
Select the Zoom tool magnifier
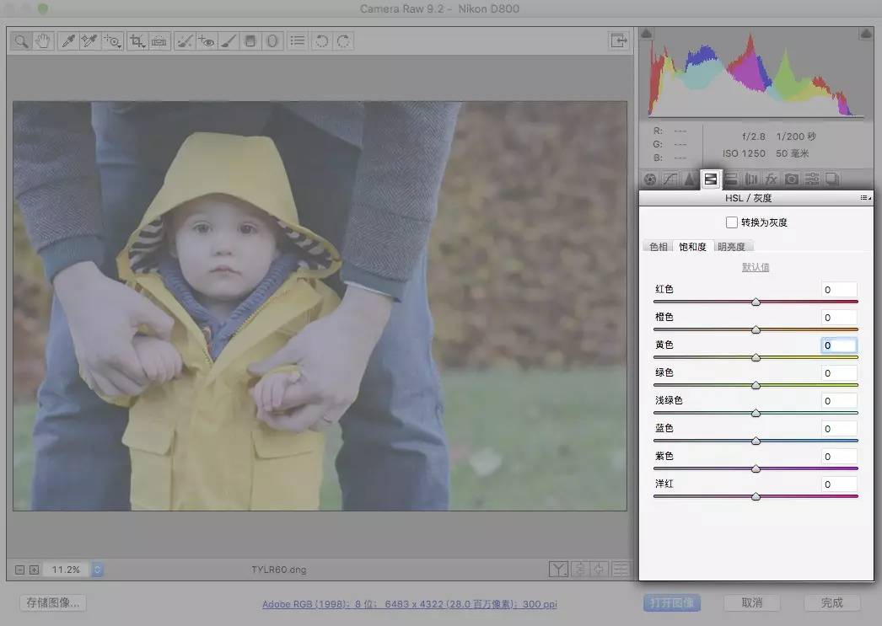coord(21,41)
